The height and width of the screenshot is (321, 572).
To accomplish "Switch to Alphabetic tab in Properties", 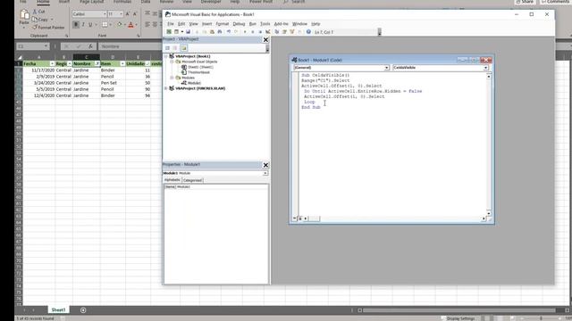I will point(172,180).
